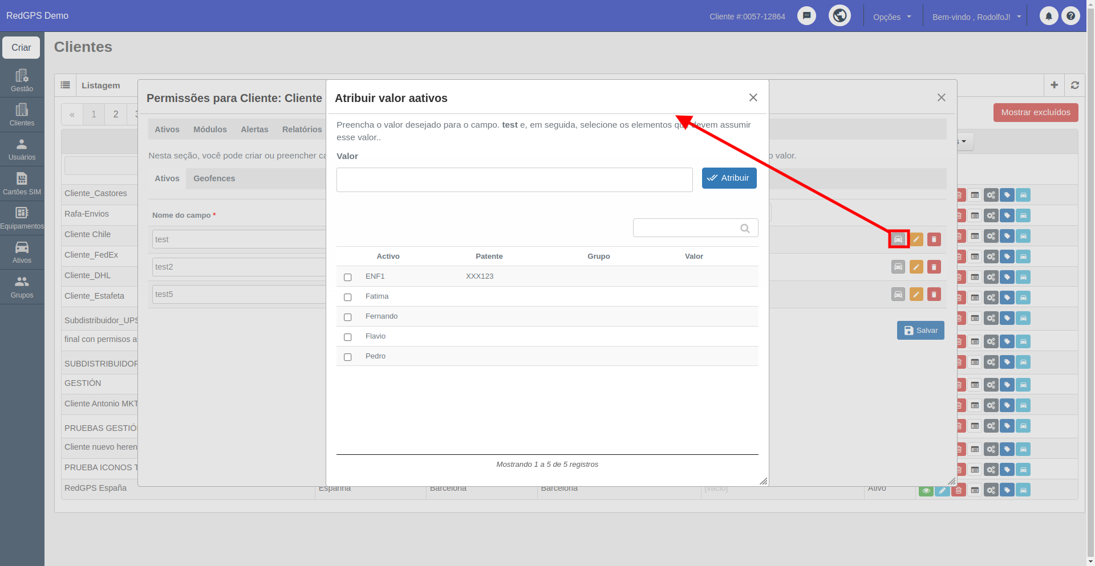Check the ENF1 asset checkbox
1095x566 pixels.
[x=347, y=277]
